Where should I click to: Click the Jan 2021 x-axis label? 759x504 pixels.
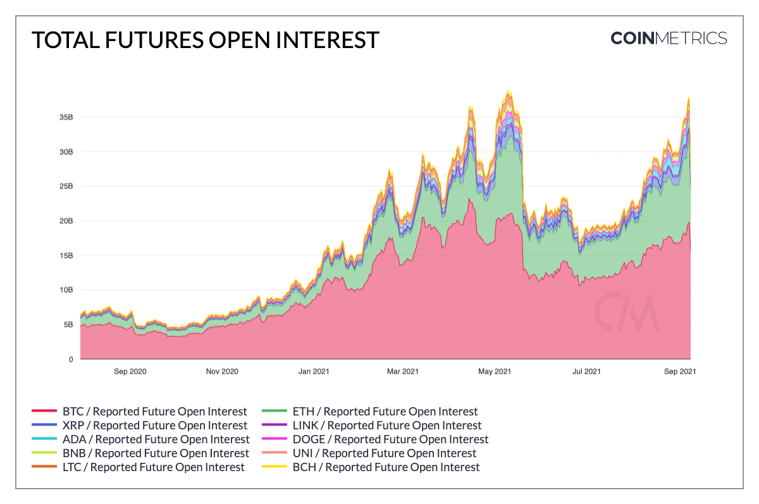coord(313,371)
